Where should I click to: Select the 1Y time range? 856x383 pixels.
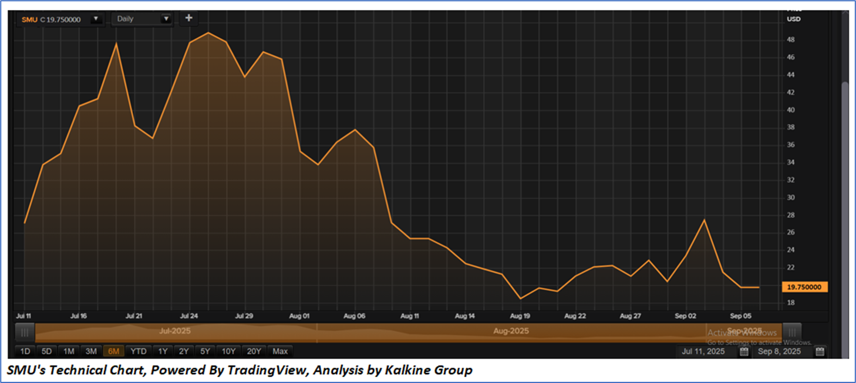tap(163, 351)
